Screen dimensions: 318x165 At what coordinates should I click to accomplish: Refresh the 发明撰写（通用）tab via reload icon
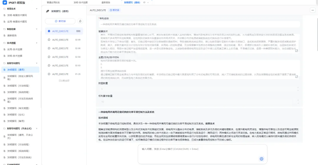(x=144, y=2)
